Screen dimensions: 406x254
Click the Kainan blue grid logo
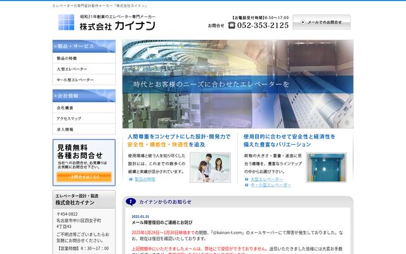[x=66, y=22]
